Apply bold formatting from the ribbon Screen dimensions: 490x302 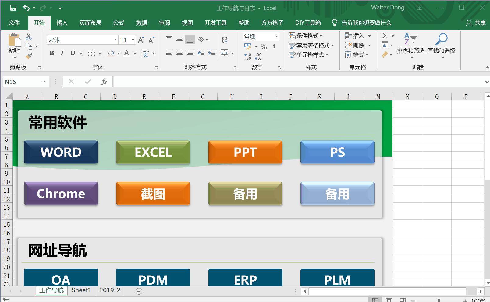coord(51,53)
